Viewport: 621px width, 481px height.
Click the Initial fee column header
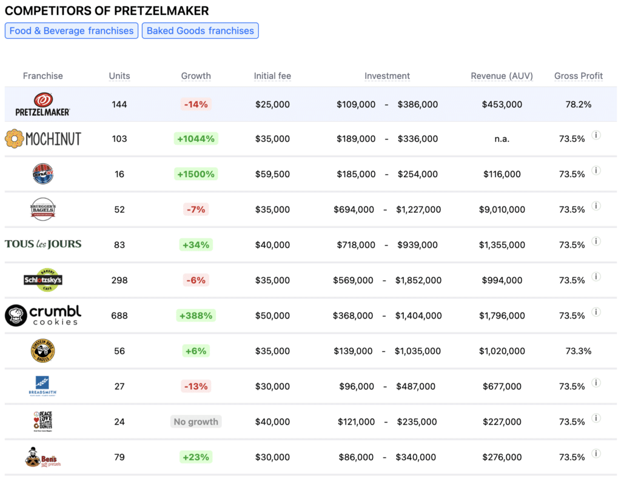tap(272, 76)
